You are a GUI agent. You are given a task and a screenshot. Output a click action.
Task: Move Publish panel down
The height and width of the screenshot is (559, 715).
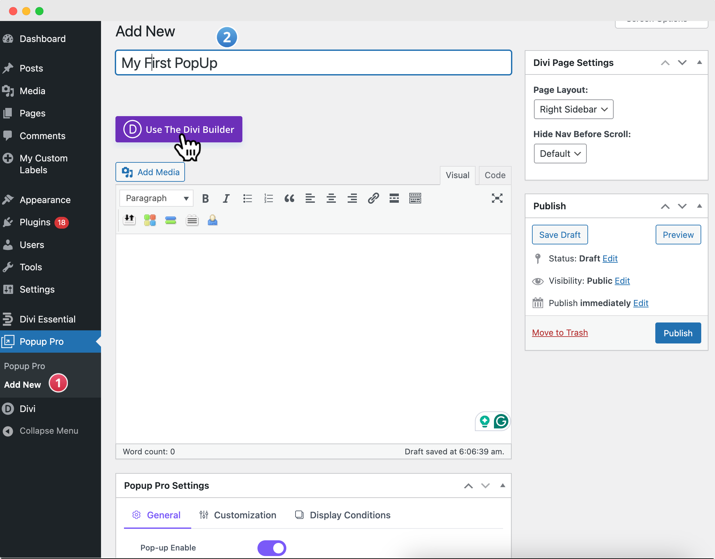coord(682,206)
